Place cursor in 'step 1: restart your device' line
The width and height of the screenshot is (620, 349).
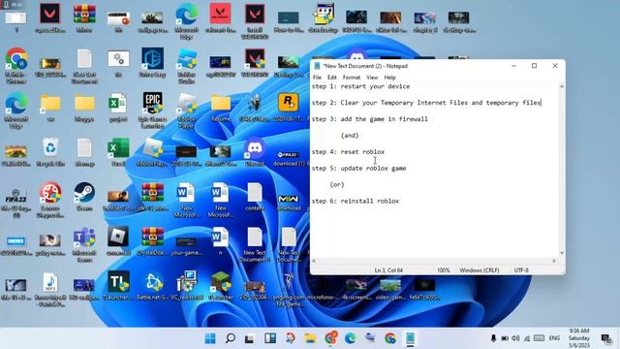pyautogui.click(x=360, y=86)
